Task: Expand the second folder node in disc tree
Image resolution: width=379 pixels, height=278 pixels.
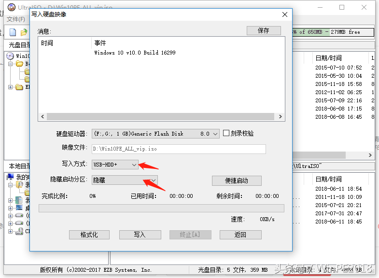Action: tap(11, 87)
